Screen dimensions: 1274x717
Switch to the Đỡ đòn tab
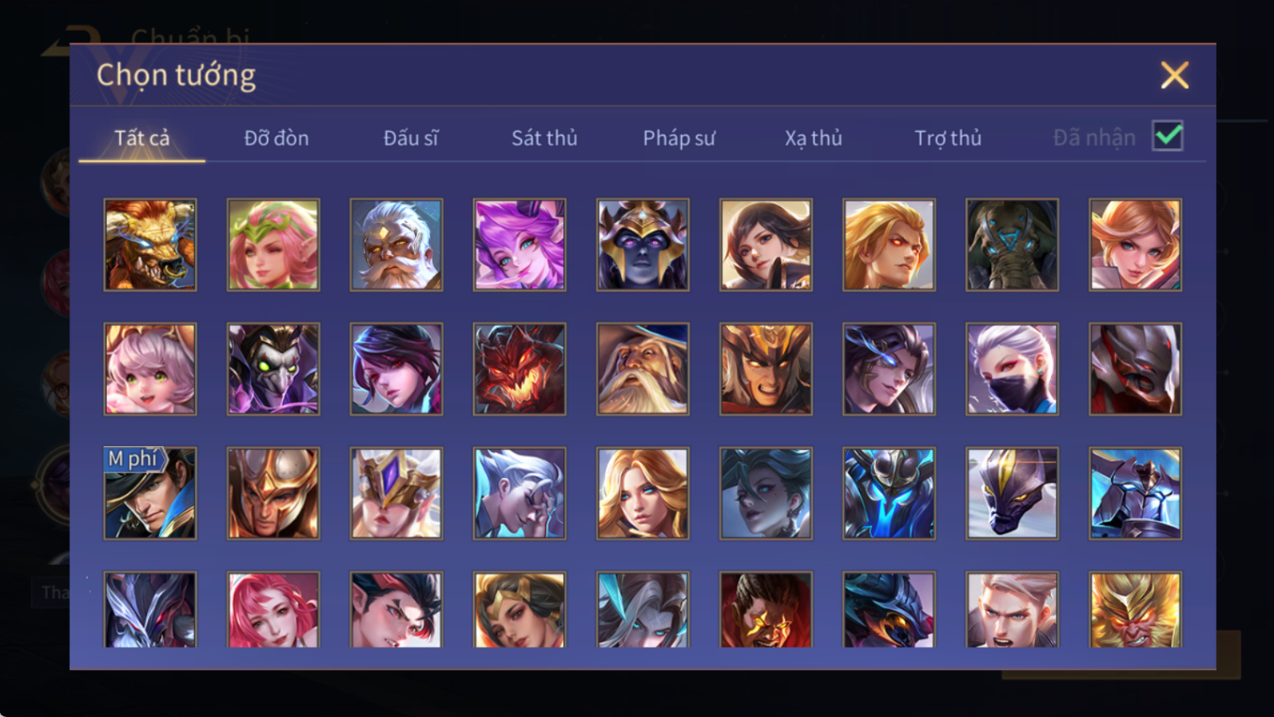coord(276,138)
